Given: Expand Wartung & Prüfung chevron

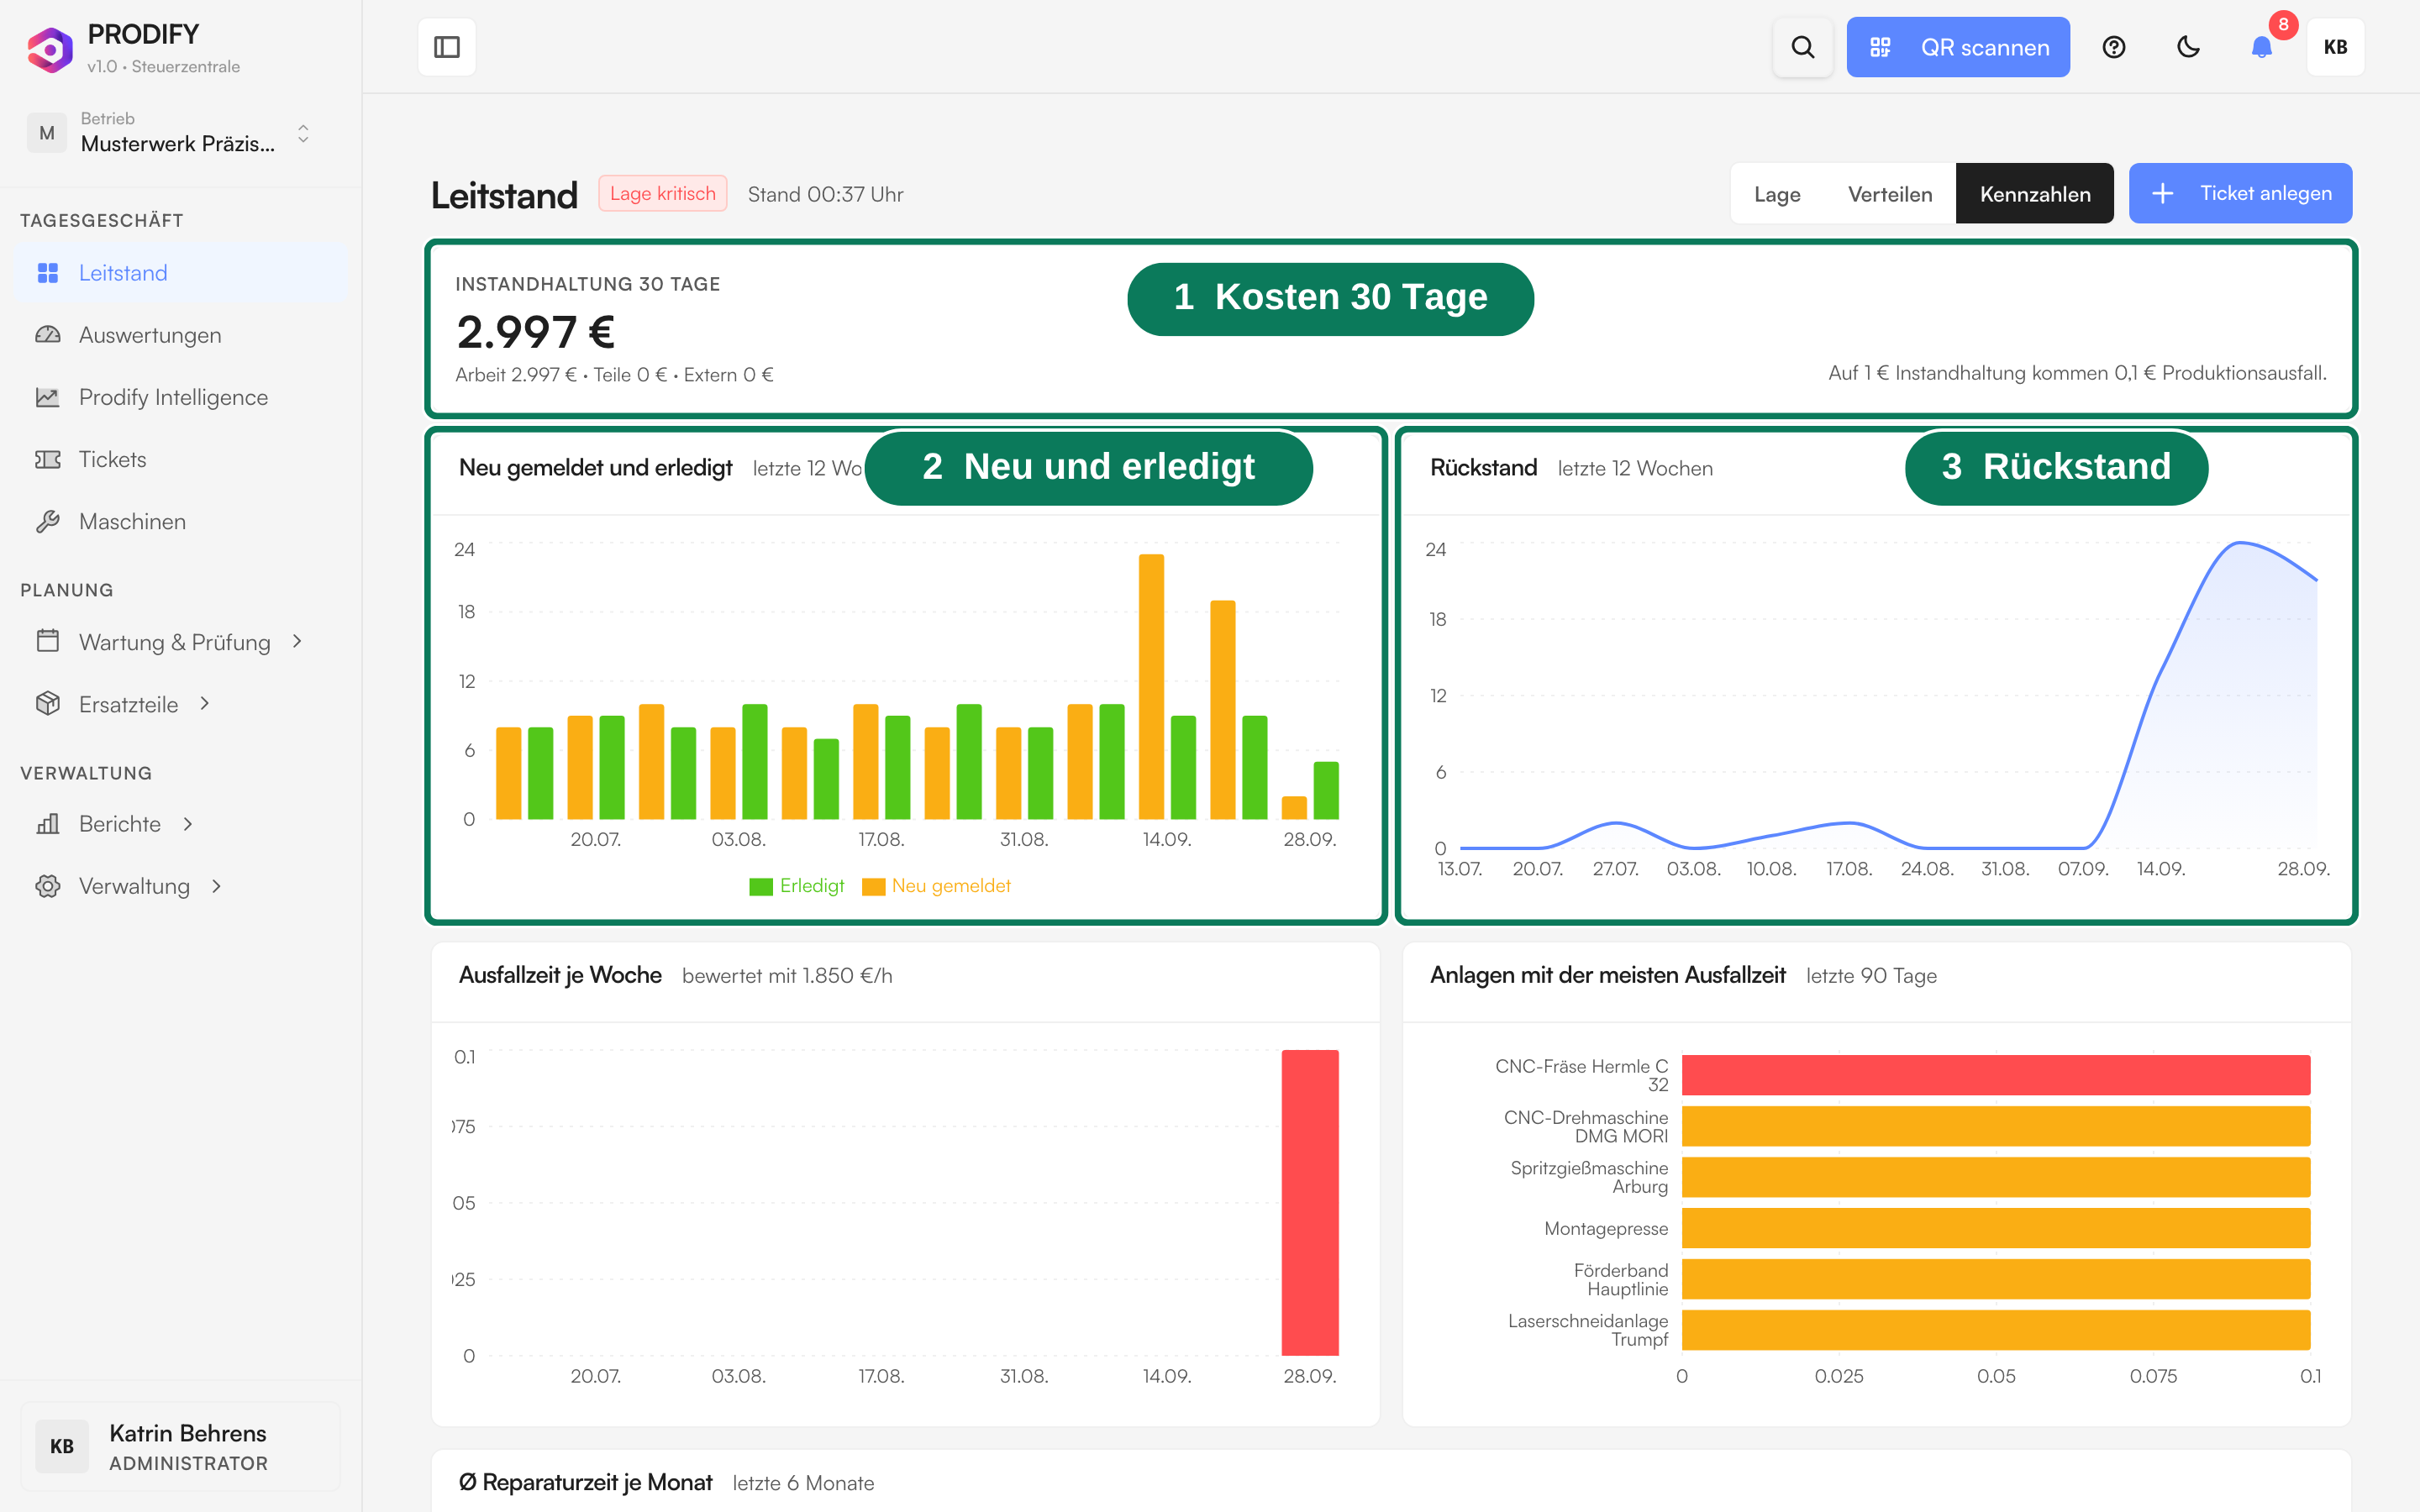Looking at the screenshot, I should 297,641.
